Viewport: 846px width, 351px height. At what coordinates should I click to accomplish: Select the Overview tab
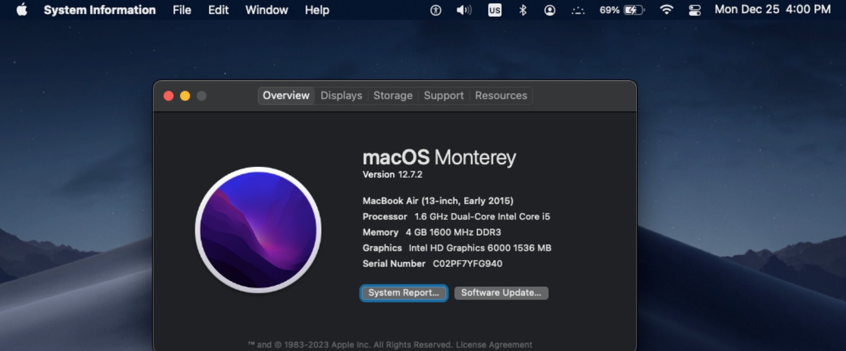pyautogui.click(x=286, y=96)
